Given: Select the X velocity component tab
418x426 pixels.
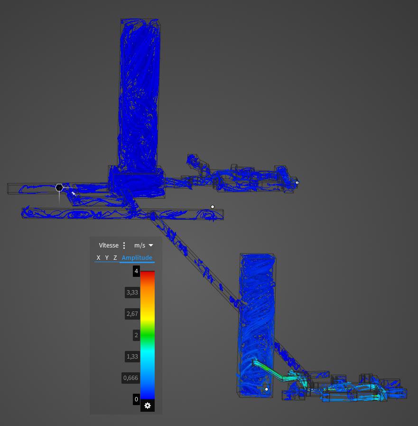Looking at the screenshot, I should point(98,258).
